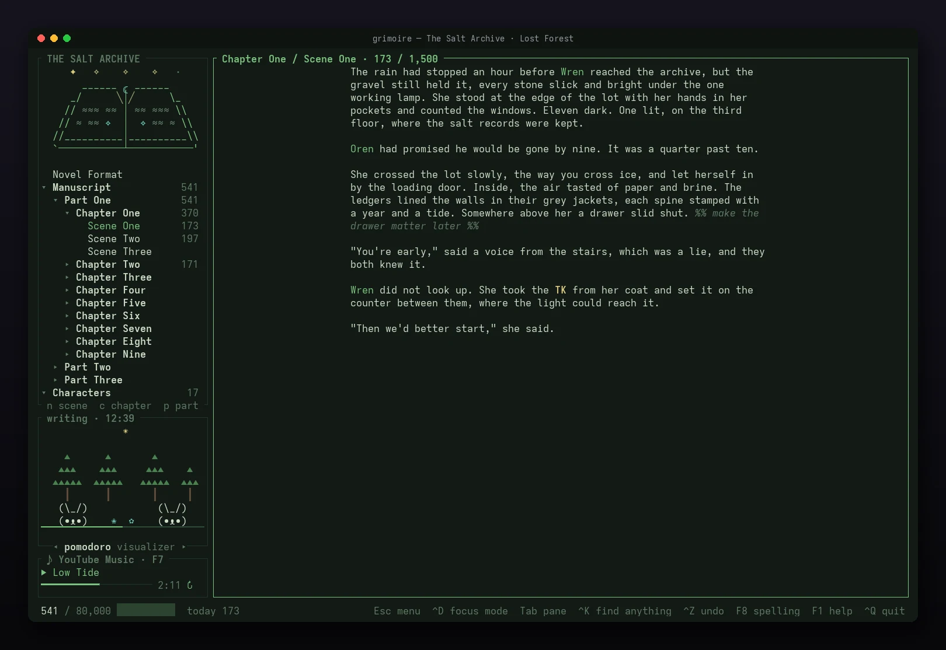The height and width of the screenshot is (650, 946).
Task: Expand the Part Two arrow
Action: click(55, 367)
